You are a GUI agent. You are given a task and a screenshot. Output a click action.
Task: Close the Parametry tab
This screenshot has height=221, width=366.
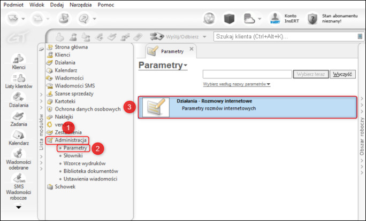(x=192, y=49)
